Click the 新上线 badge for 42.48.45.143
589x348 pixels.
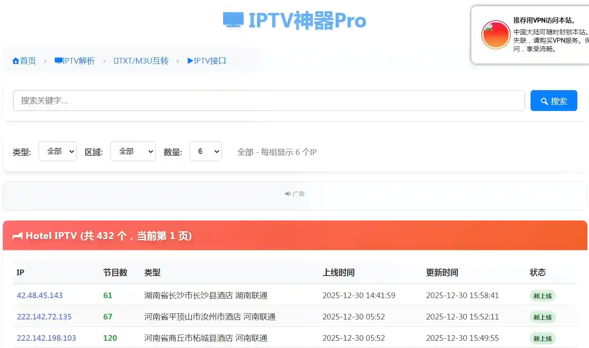pos(542,296)
